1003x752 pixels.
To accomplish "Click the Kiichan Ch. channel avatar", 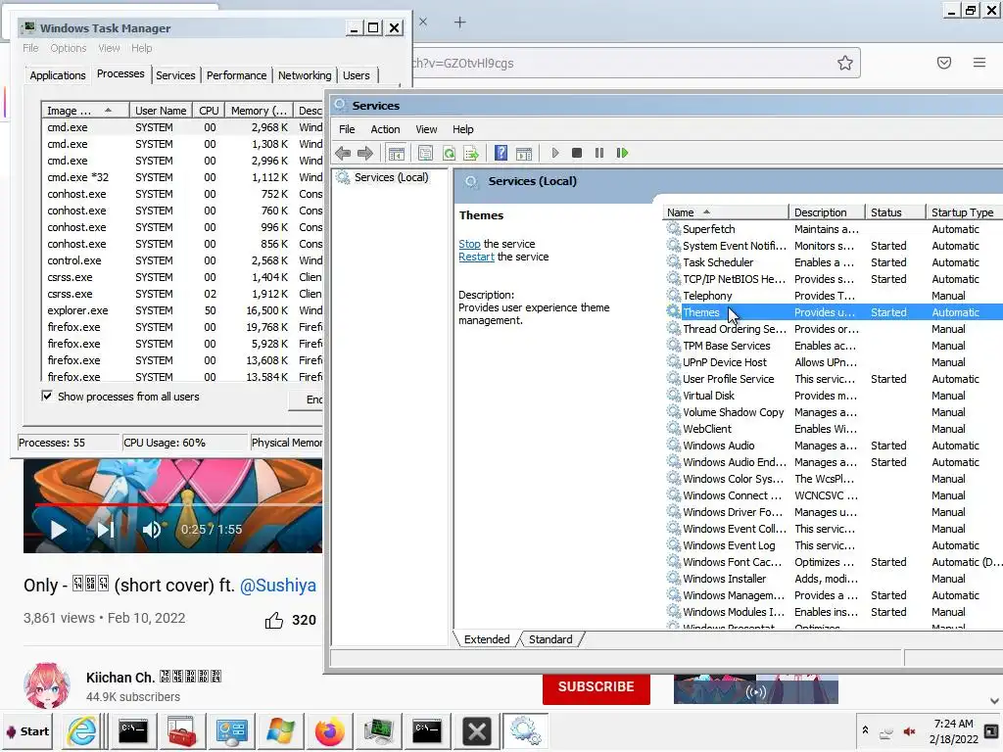I will [x=47, y=686].
